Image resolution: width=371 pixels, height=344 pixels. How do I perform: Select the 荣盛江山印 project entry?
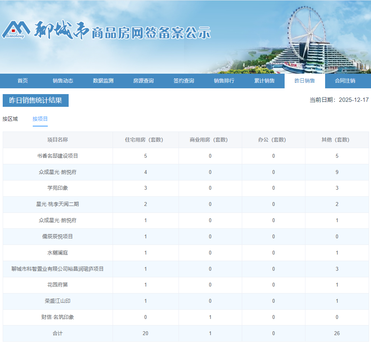pos(57,301)
